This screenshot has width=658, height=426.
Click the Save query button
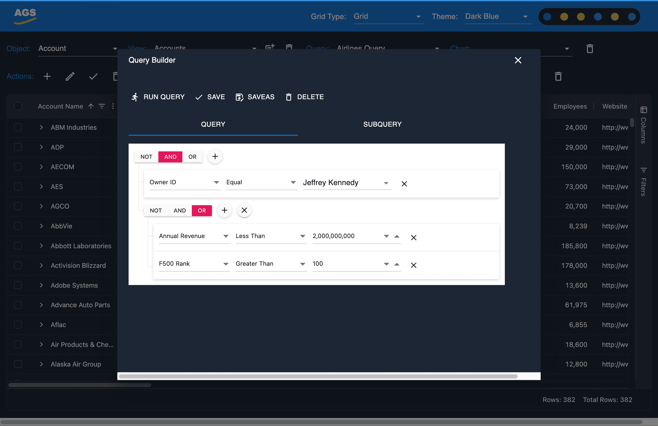point(210,97)
